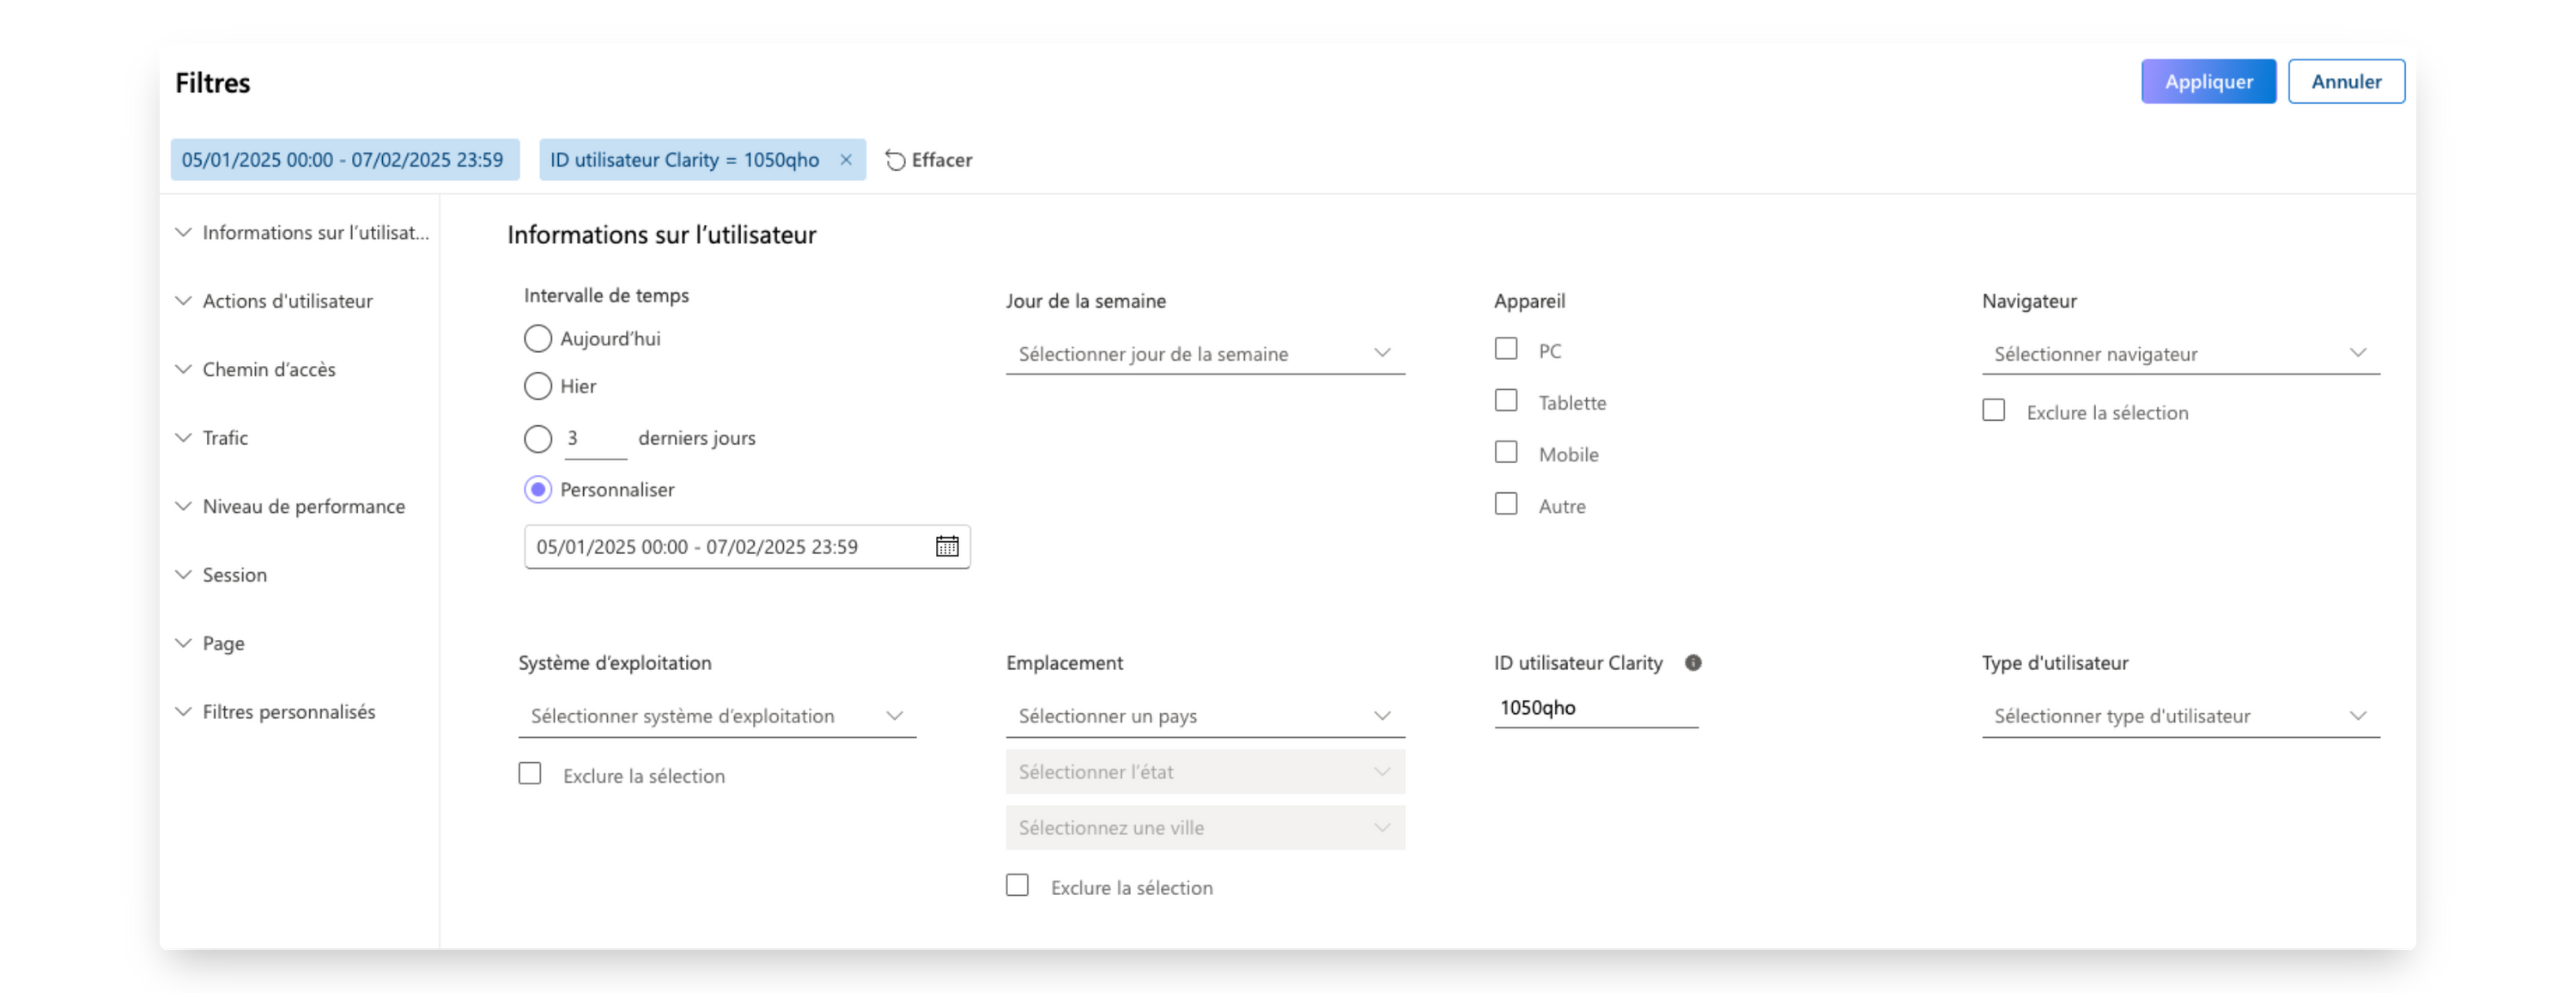This screenshot has width=2576, height=993.
Task: Click info icon beside ID utilisateur Clarity
Action: tap(1692, 662)
